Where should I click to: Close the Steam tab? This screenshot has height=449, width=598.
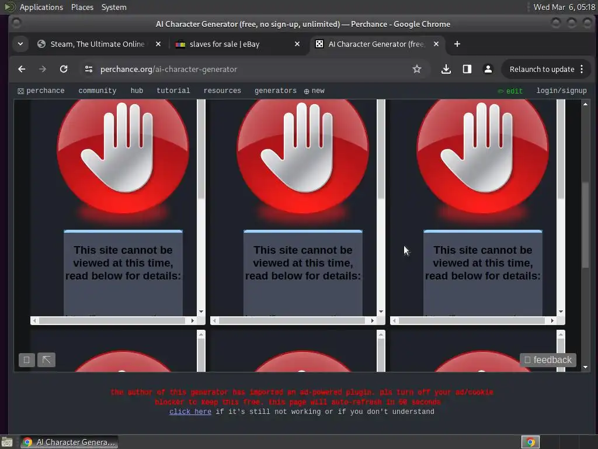158,44
